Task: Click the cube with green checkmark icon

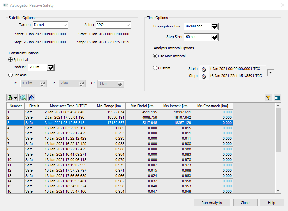Action: (23, 98)
